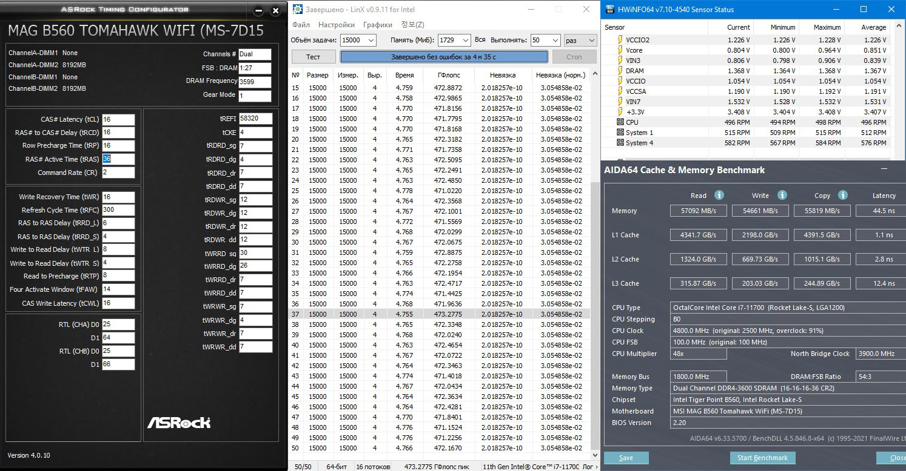Click the Стоп button in LinX
This screenshot has height=471, width=906.
(574, 57)
